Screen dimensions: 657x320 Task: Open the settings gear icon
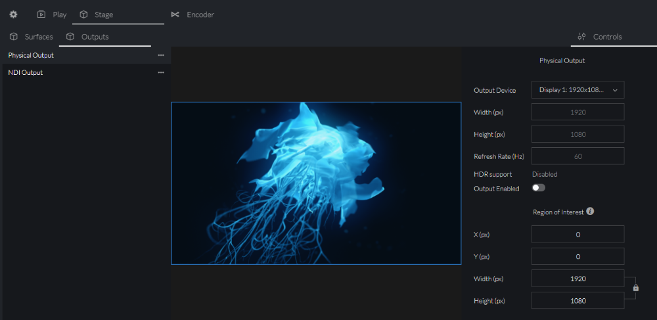click(x=13, y=14)
